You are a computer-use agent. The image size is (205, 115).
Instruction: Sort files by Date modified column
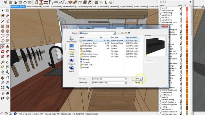click(132, 37)
